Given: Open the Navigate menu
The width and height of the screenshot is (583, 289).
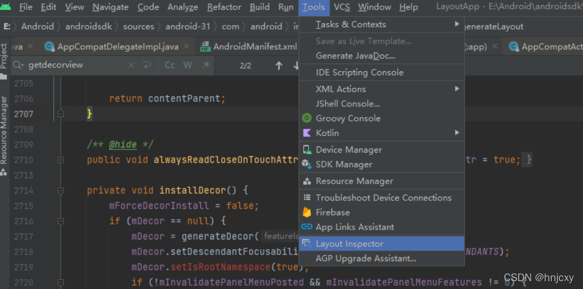Looking at the screenshot, I should (x=110, y=7).
